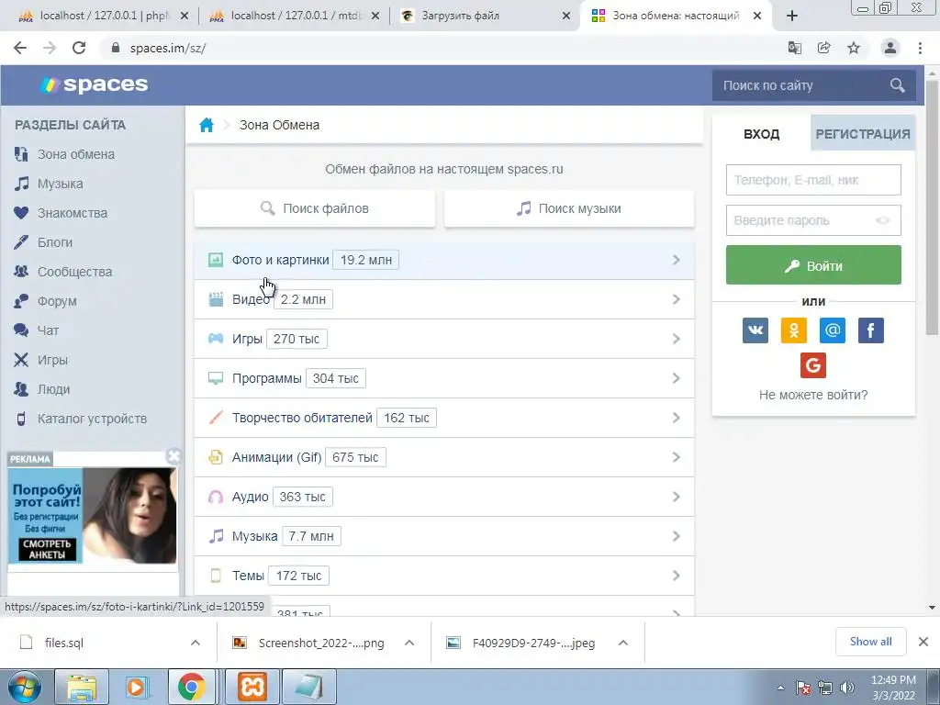940x705 pixels.
Task: Log in with the VK icon
Action: click(755, 330)
